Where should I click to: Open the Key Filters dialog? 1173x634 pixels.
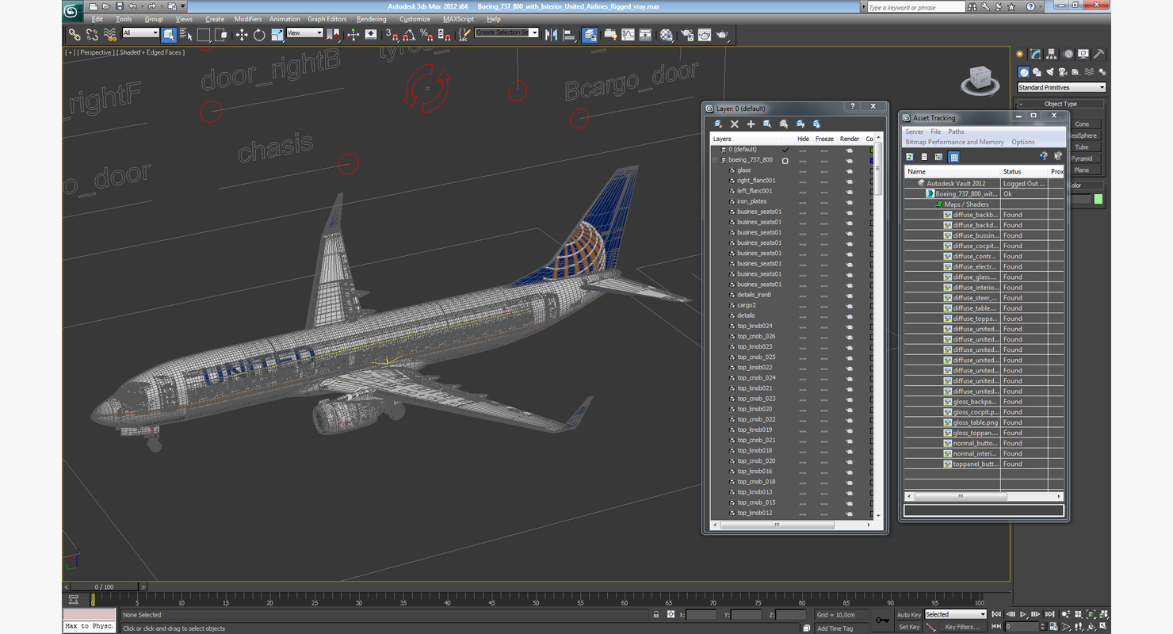962,627
